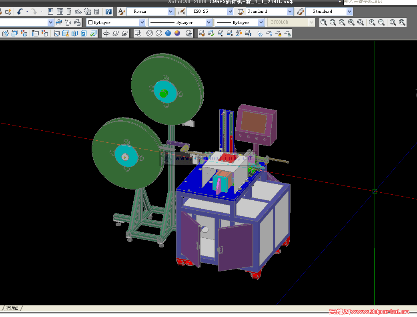Click the ByLayer color swatch square
417x317 pixels.
pos(90,22)
